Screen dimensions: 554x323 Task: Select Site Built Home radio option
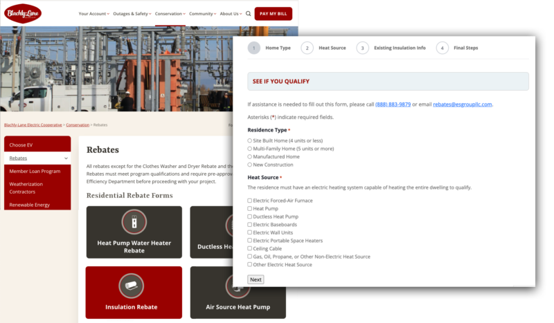(x=250, y=140)
